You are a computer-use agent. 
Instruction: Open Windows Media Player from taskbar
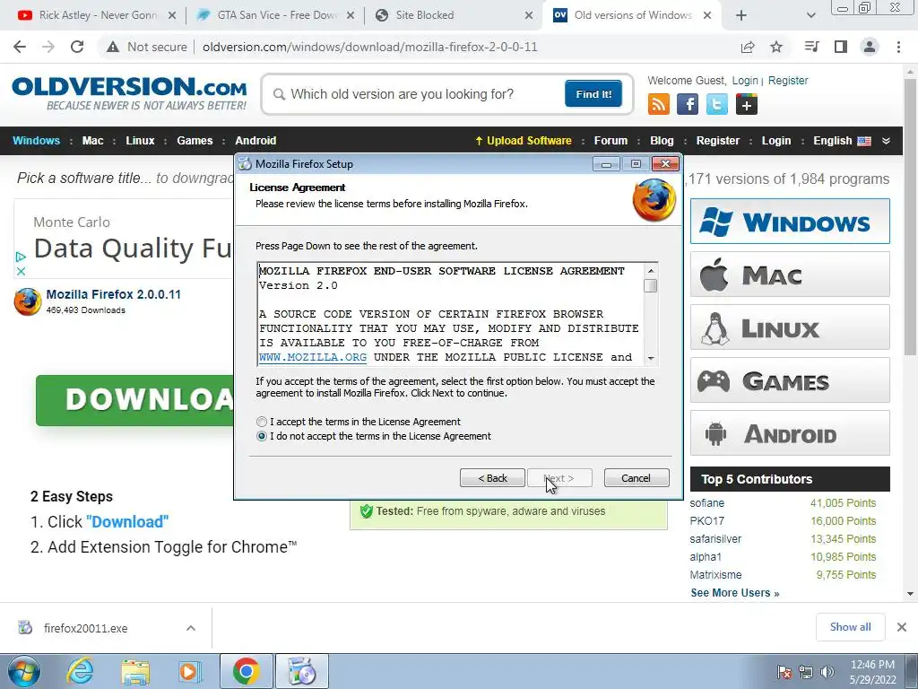click(x=189, y=671)
